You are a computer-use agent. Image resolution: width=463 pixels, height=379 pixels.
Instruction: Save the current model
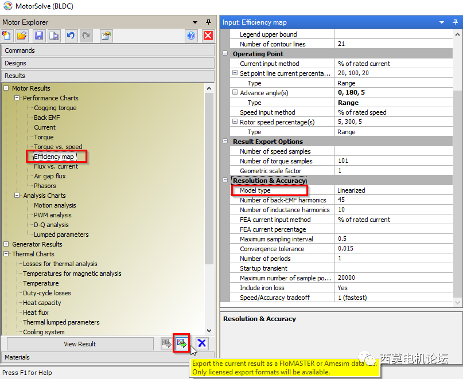[x=39, y=36]
